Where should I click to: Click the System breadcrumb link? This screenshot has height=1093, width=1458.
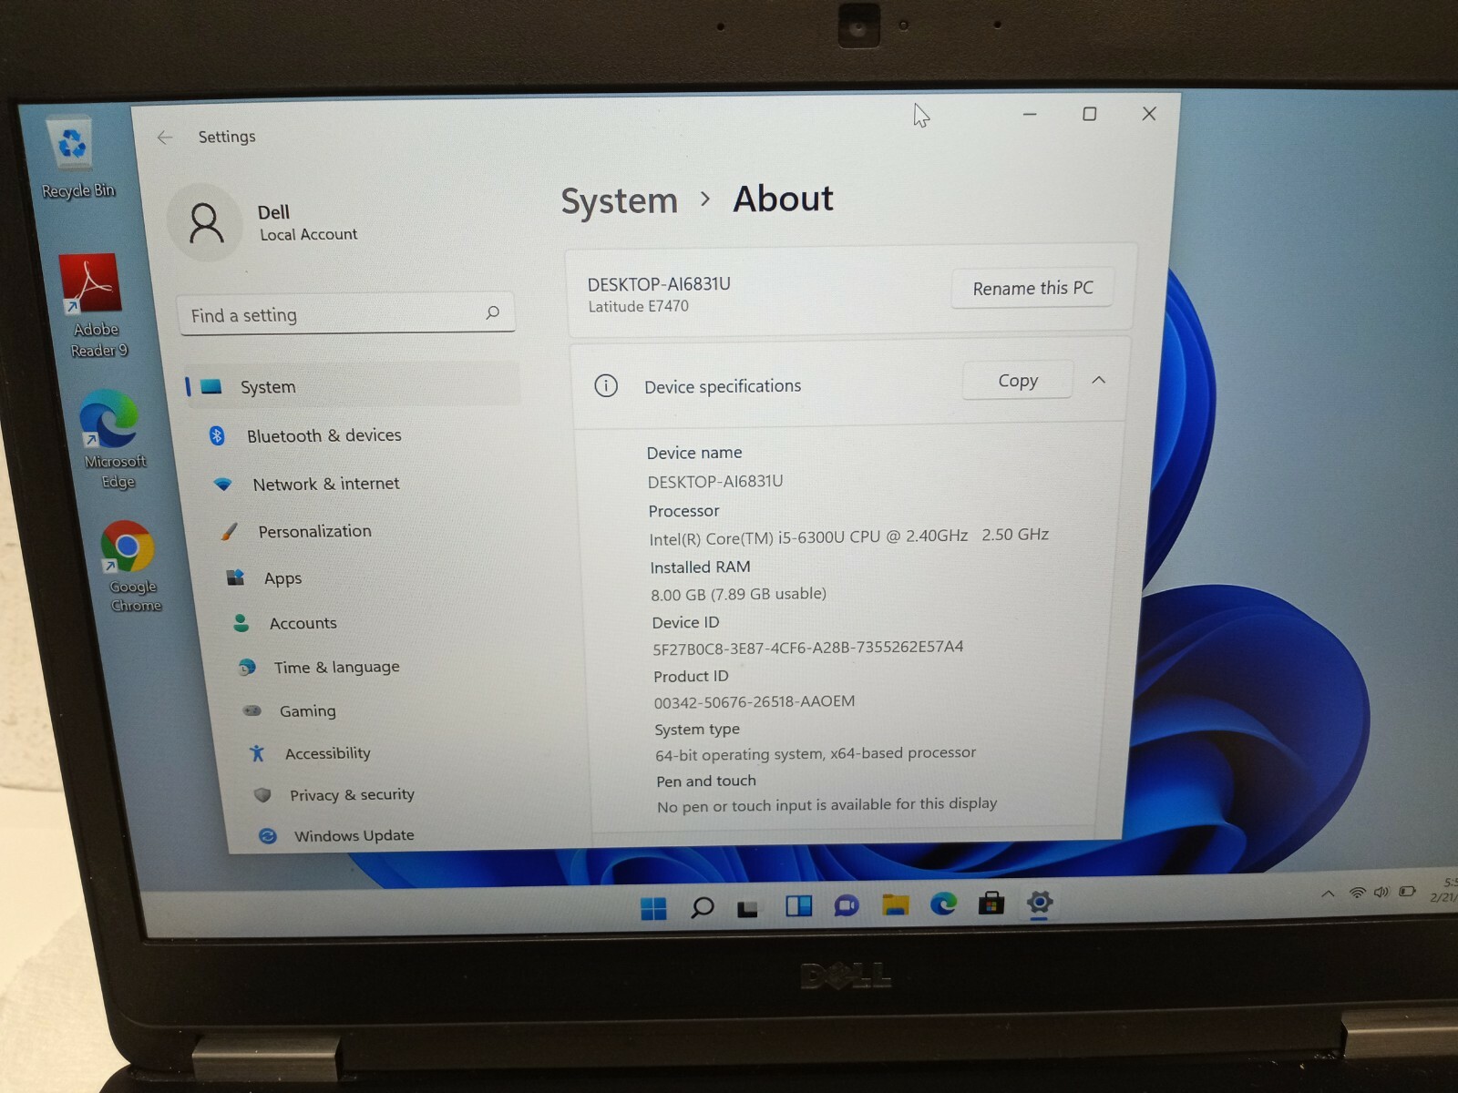coord(619,201)
